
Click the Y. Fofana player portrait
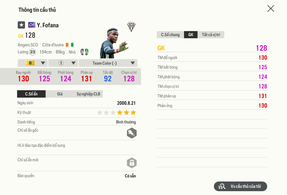click(x=112, y=44)
